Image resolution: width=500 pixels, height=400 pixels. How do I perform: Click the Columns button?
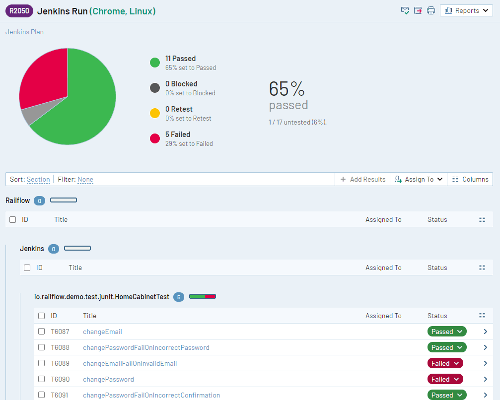pyautogui.click(x=470, y=180)
